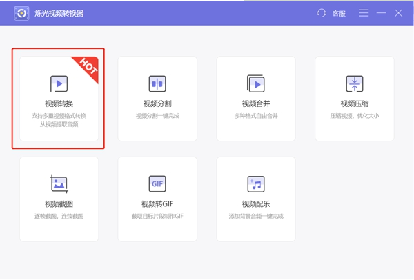Click the 客服 text label
Screen dimensions: 414x280
point(339,13)
